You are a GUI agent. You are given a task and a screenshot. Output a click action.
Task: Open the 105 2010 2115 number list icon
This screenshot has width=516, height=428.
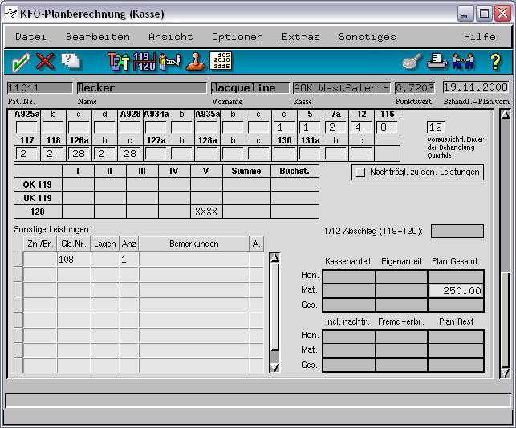coord(221,61)
